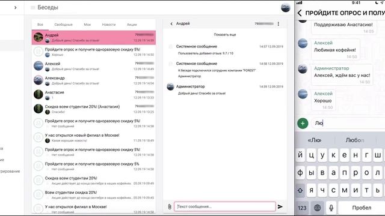Open У нас открылся филиал в Москве! row
This screenshot has width=385, height=216.
(94, 209)
